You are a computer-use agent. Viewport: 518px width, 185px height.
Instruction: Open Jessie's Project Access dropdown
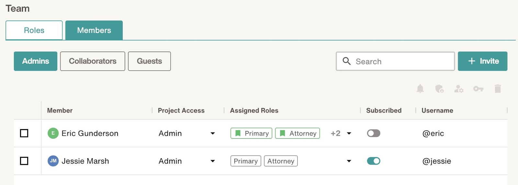[x=213, y=161]
